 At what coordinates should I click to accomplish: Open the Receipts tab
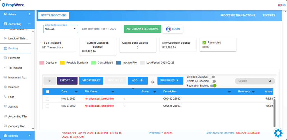pyautogui.click(x=269, y=15)
